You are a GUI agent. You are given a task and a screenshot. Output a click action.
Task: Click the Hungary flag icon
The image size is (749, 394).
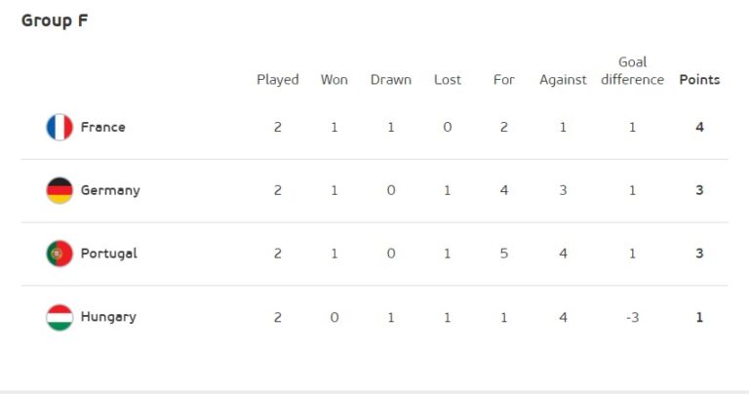[x=59, y=317]
